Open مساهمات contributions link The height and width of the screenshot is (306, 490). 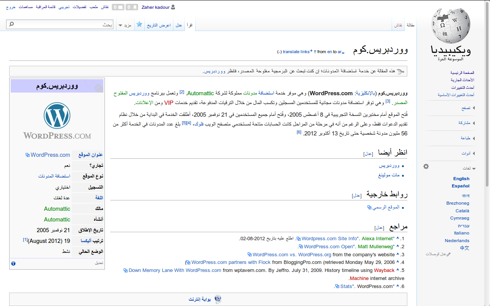[x=26, y=7]
